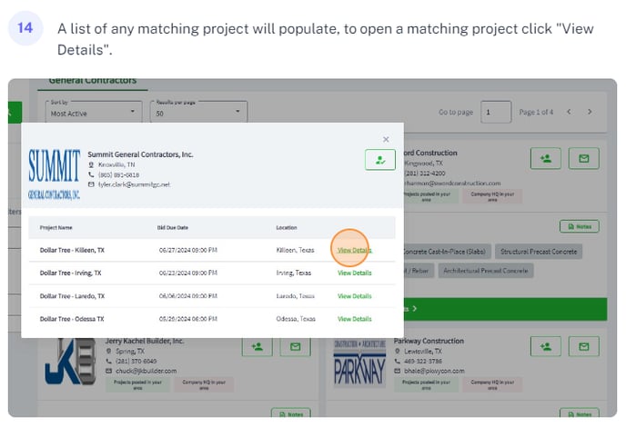The image size is (626, 427).
Task: Click email icon for Sword Construction card
Action: click(x=583, y=159)
